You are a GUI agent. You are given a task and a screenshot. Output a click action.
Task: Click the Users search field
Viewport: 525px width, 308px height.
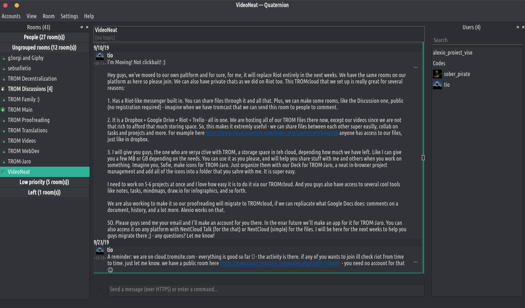click(477, 40)
